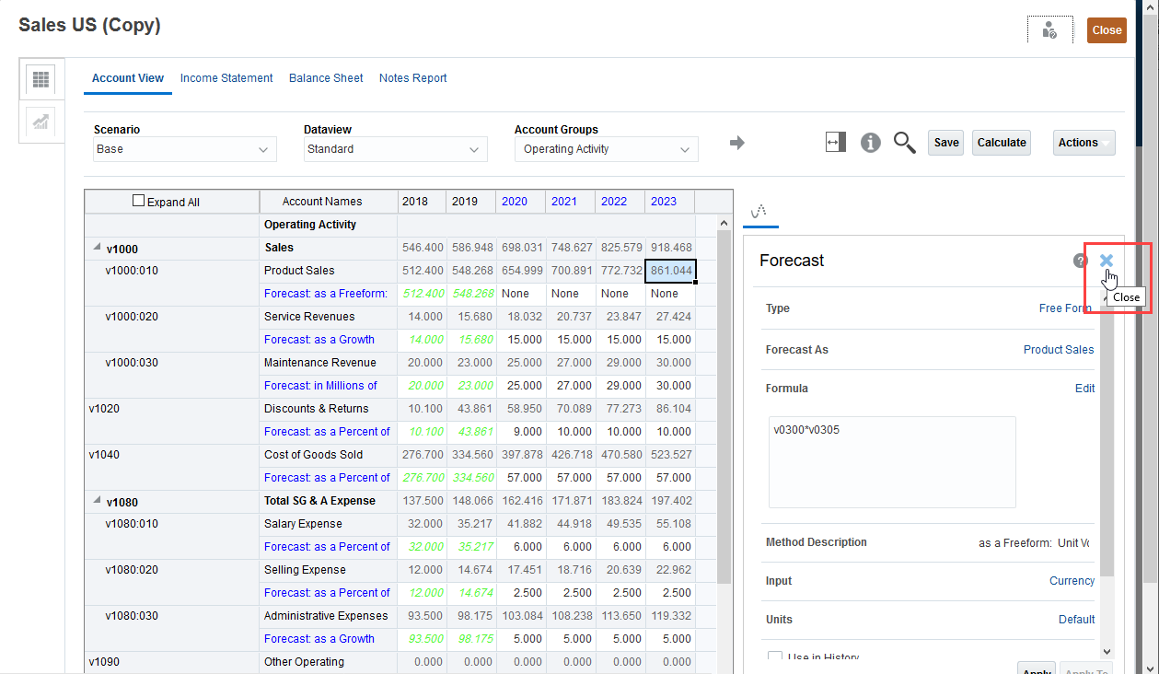Click the Default units link
Screen dimensions: 1159x674
coord(1076,620)
